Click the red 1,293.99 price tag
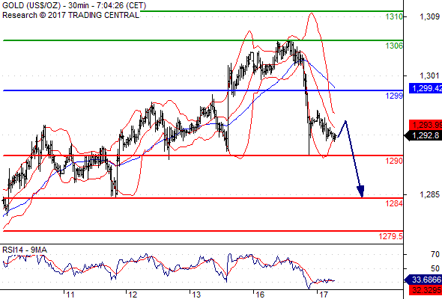This screenshot has width=442, height=299. coord(426,125)
